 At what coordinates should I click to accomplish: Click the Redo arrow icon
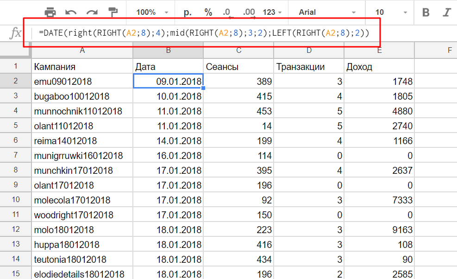(x=92, y=13)
